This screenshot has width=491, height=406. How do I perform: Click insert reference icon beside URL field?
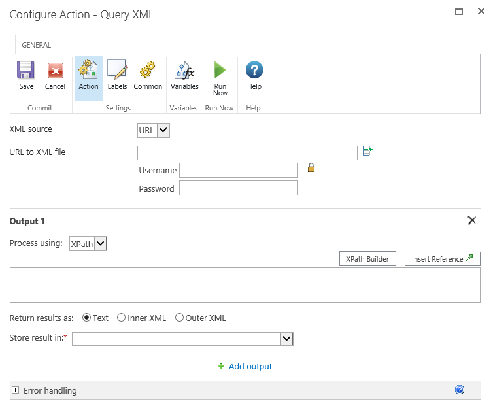pyautogui.click(x=367, y=151)
